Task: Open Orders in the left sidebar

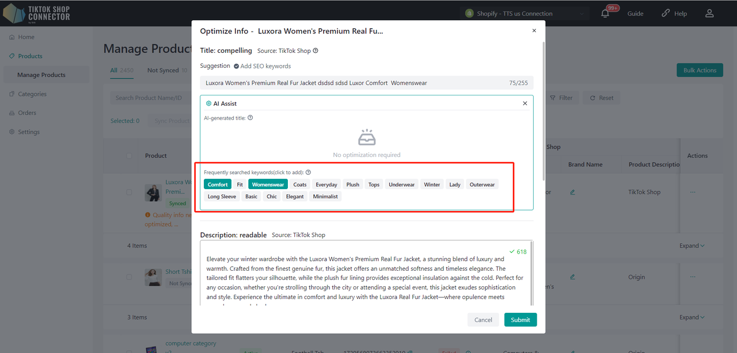Action: (27, 113)
